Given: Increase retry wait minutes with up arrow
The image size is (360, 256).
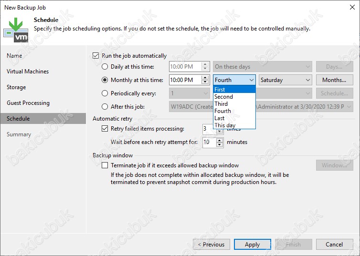Looking at the screenshot, I should click(220, 140).
